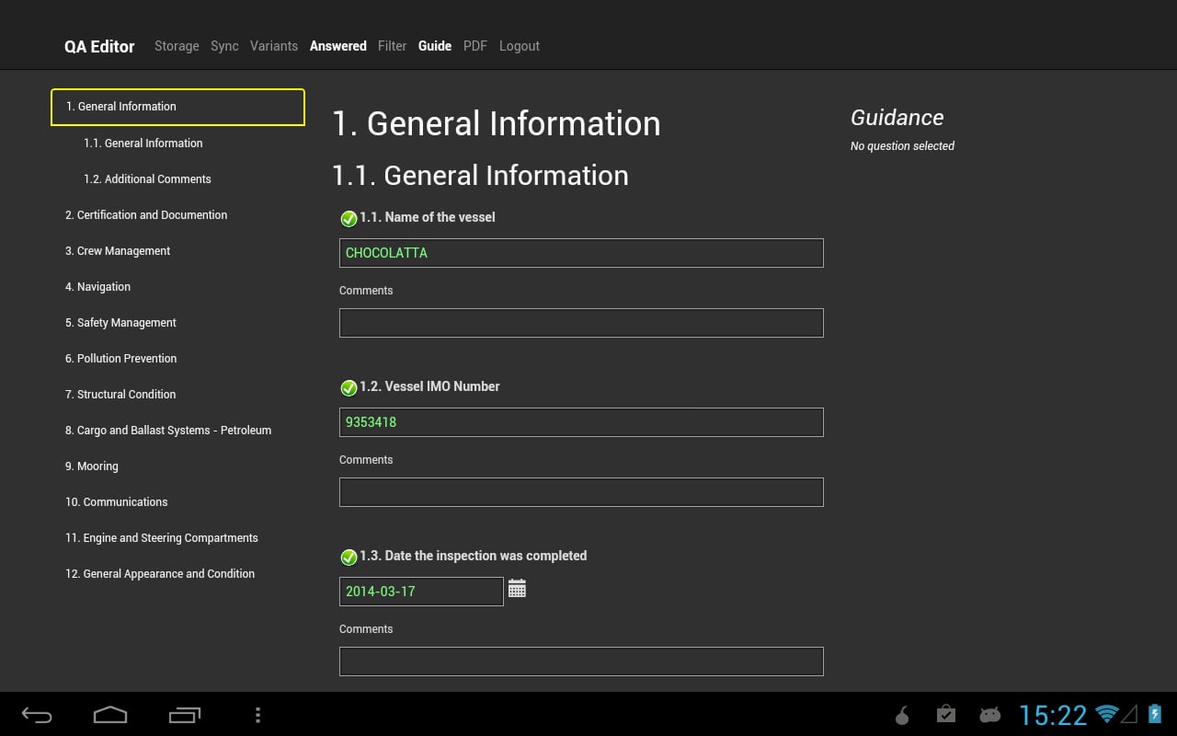Image resolution: width=1177 pixels, height=736 pixels.
Task: Go to 10. Communications section
Action: (x=117, y=502)
